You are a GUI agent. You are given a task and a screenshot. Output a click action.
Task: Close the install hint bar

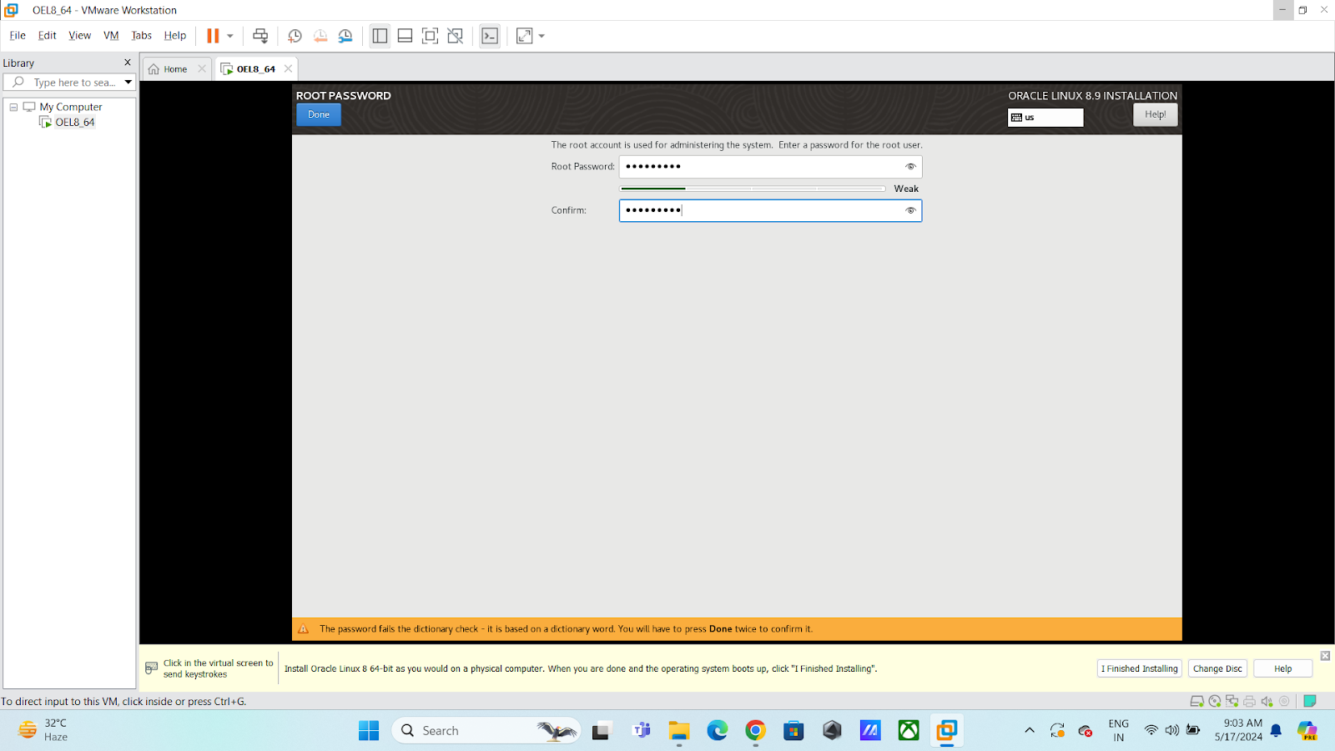pos(1325,656)
